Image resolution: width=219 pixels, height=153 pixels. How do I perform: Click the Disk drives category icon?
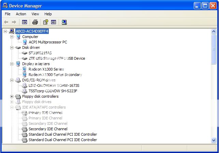pyautogui.click(x=18, y=47)
